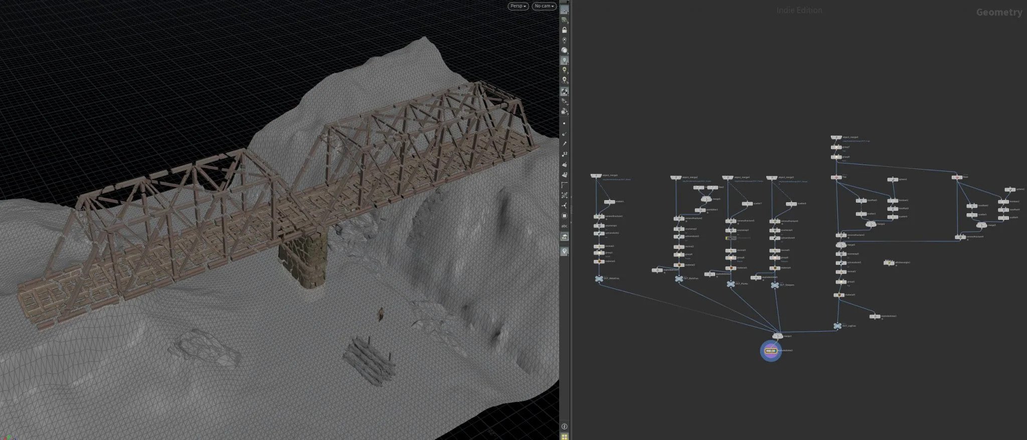
Task: Click the OUT_LogFrac null node icon
Action: click(x=837, y=326)
